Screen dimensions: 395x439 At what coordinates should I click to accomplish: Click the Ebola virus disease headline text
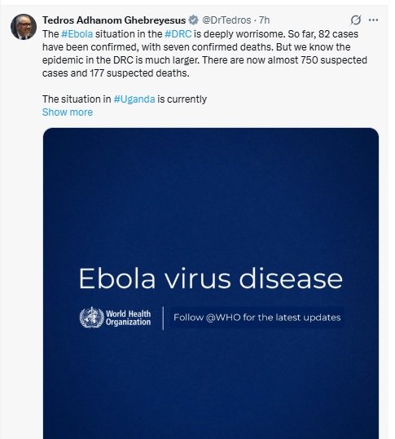click(210, 278)
